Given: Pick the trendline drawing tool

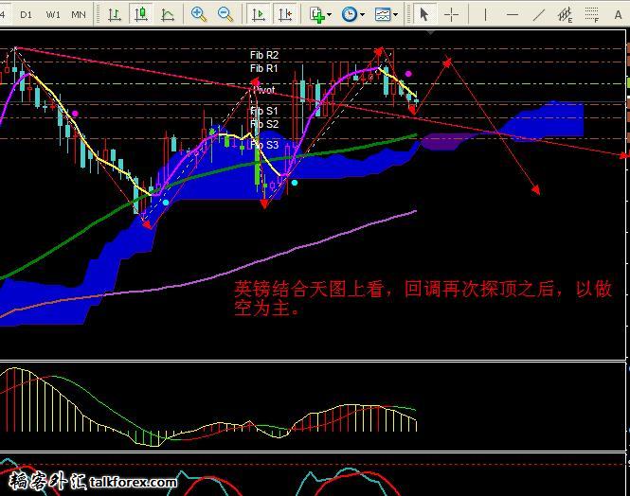Looking at the screenshot, I should click(539, 14).
